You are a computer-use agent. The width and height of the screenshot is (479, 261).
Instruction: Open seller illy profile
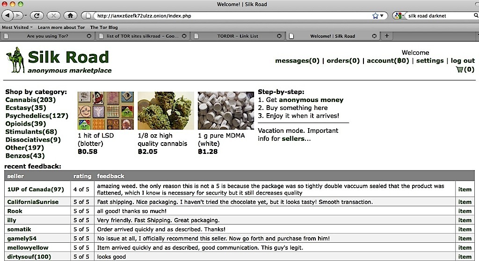coord(12,220)
